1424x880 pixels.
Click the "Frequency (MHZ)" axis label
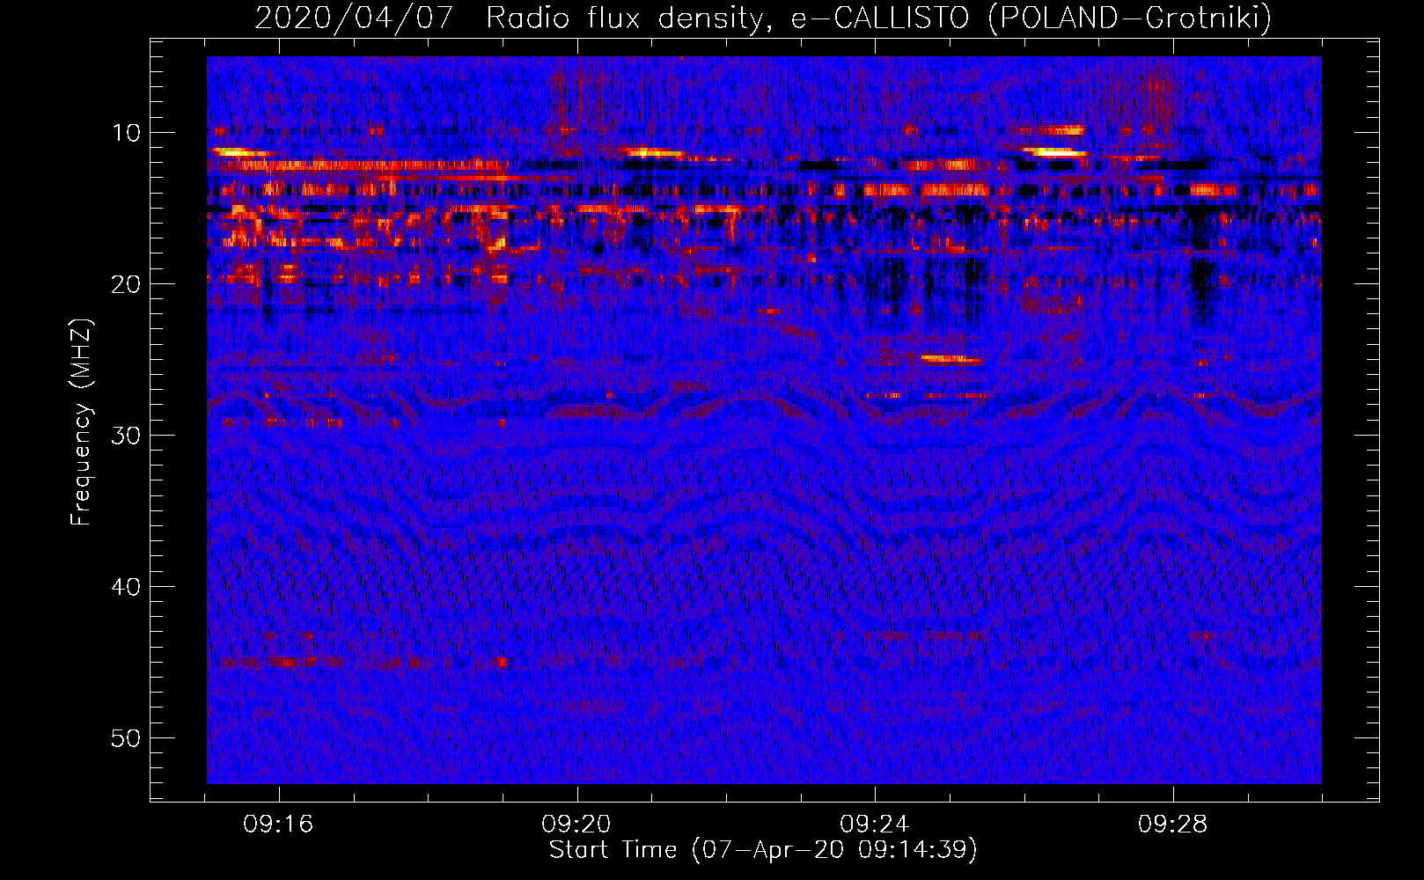(x=80, y=422)
